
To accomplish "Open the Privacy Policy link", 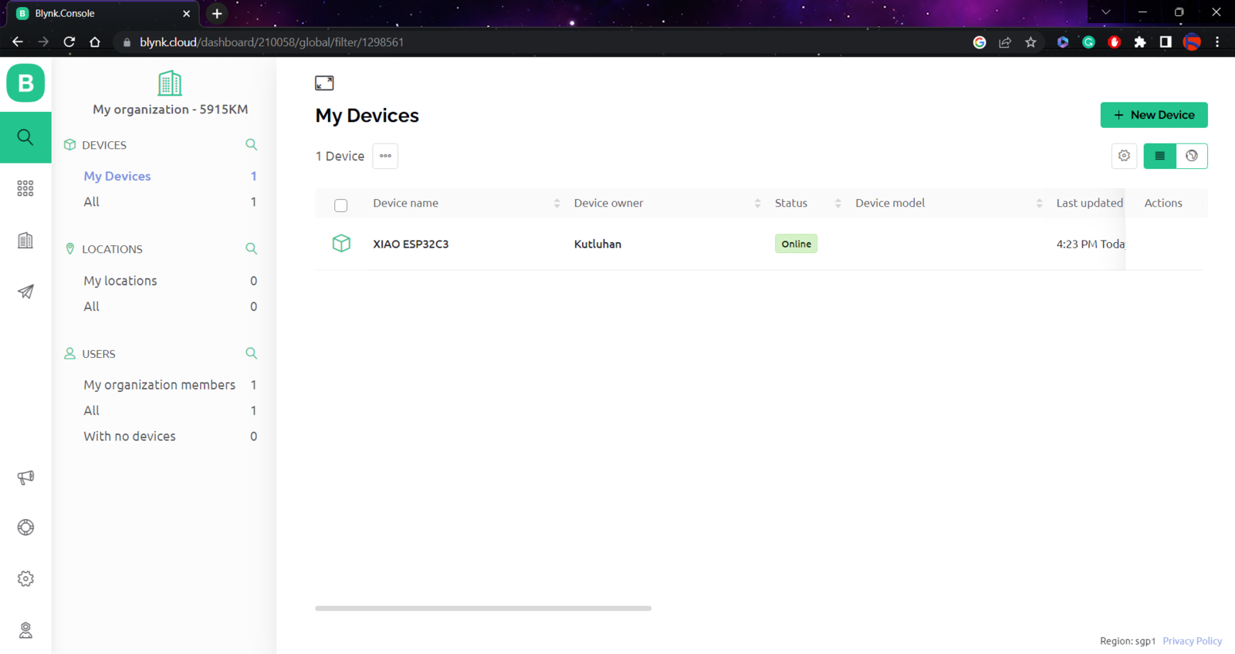I will tap(1192, 641).
